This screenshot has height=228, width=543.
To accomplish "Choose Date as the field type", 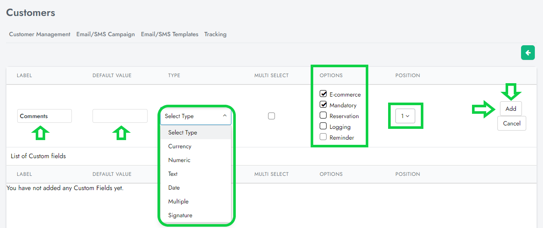I will pos(174,187).
